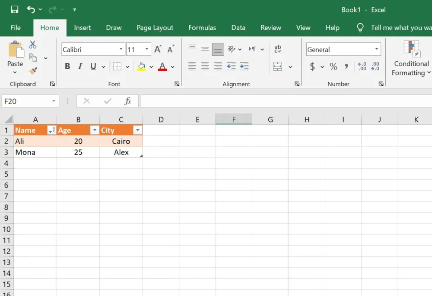Increase font size with large A
The height and width of the screenshot is (296, 432).
(158, 49)
